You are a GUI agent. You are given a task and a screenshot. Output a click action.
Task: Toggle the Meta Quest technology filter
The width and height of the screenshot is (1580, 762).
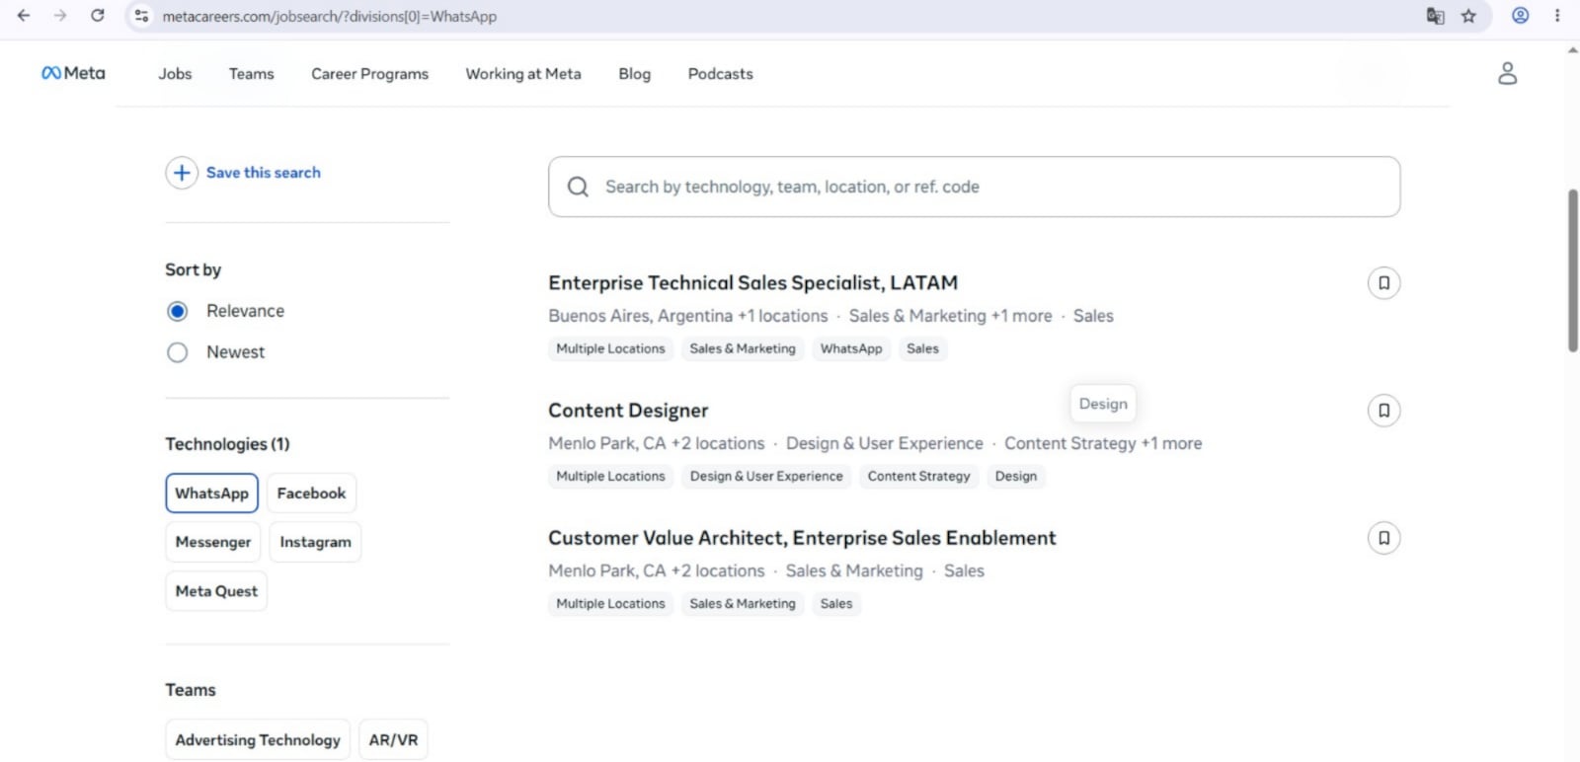coord(216,591)
